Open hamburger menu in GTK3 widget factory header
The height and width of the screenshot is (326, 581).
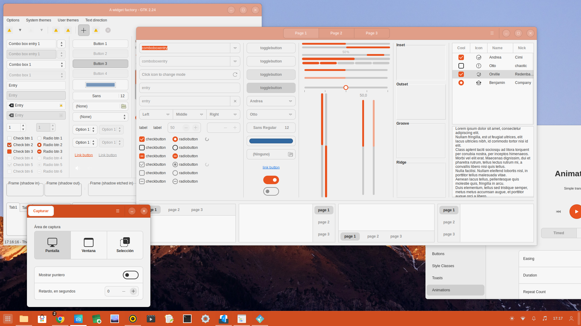pyautogui.click(x=492, y=33)
